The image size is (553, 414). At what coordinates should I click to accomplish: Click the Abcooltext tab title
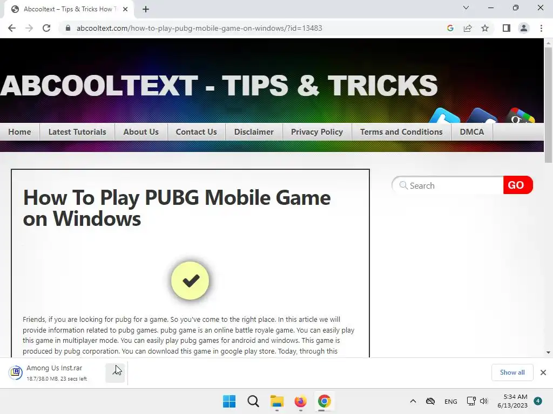pyautogui.click(x=70, y=9)
